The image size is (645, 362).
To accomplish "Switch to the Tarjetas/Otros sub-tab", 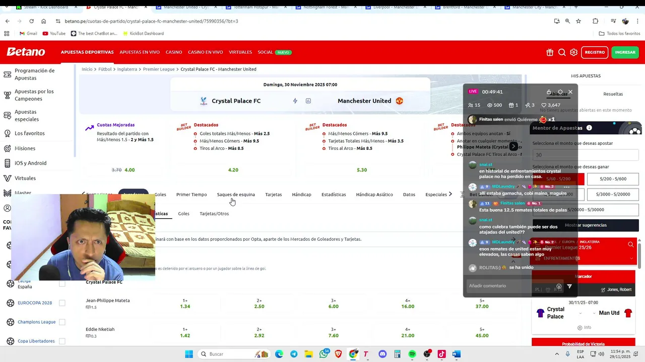I will click(x=214, y=214).
